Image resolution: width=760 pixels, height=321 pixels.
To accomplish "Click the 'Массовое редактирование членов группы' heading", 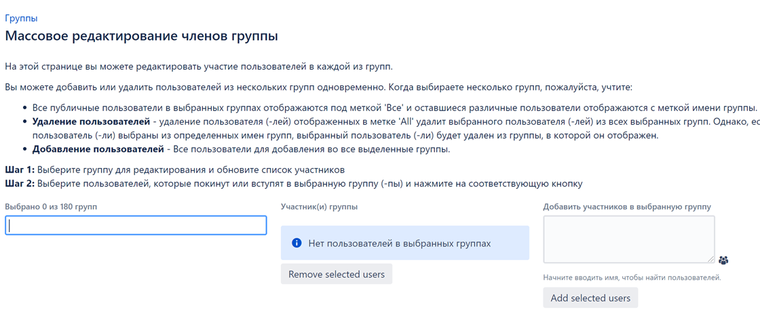I will pos(142,37).
